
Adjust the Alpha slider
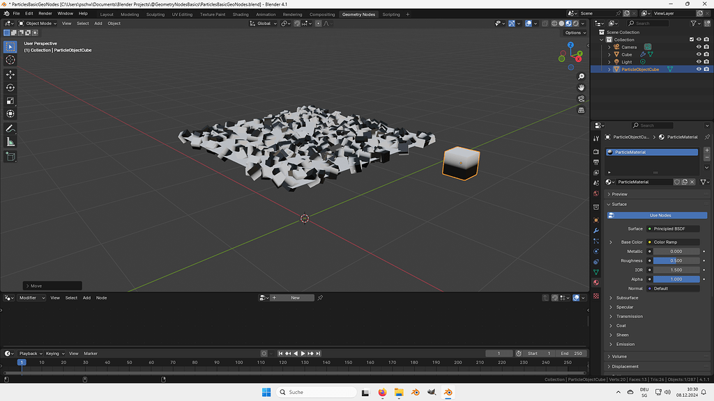point(676,279)
